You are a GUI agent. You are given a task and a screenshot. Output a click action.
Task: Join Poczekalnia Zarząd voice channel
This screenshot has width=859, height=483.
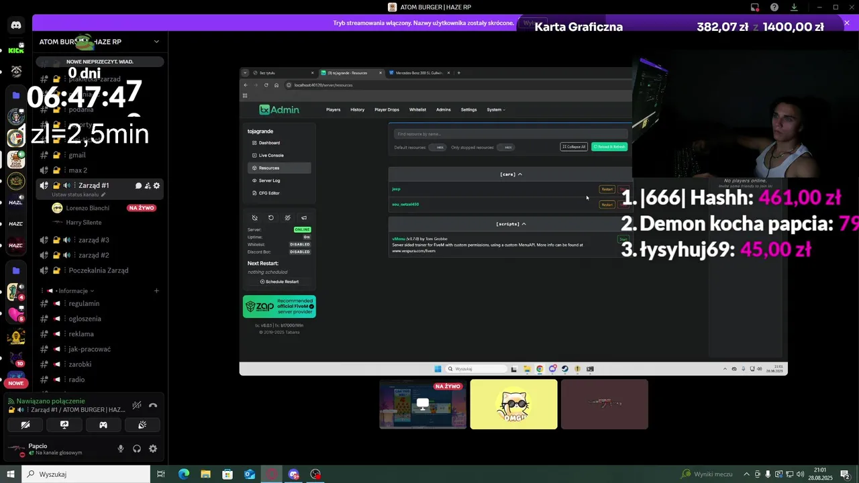pos(99,270)
